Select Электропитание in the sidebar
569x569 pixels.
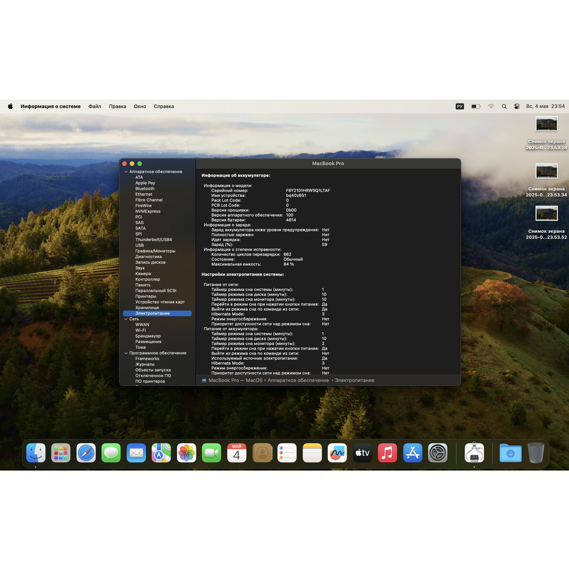(x=157, y=313)
